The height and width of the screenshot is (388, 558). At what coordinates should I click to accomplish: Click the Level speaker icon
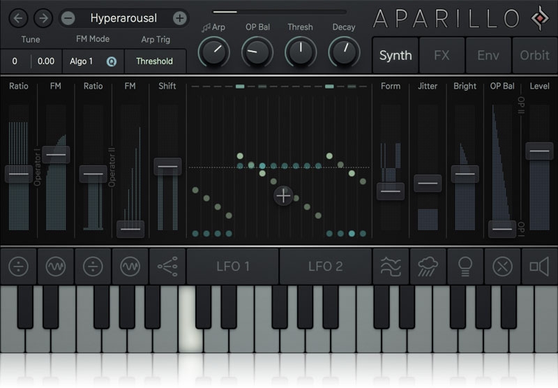[539, 266]
